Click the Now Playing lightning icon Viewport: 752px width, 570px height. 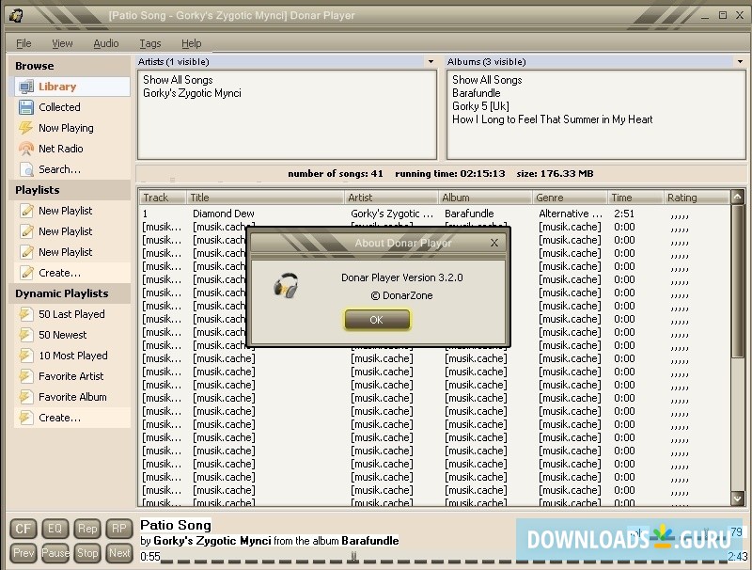26,128
